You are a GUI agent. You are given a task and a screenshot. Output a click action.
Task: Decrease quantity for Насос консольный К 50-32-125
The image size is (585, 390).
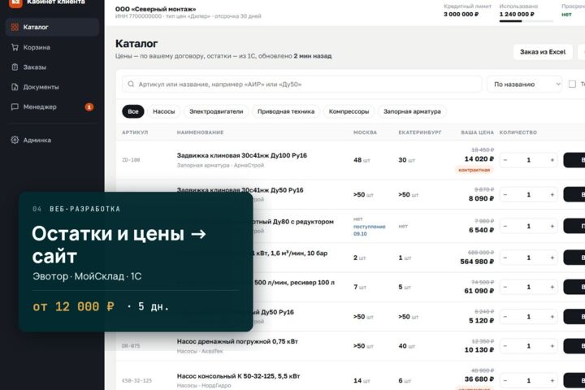tap(505, 380)
